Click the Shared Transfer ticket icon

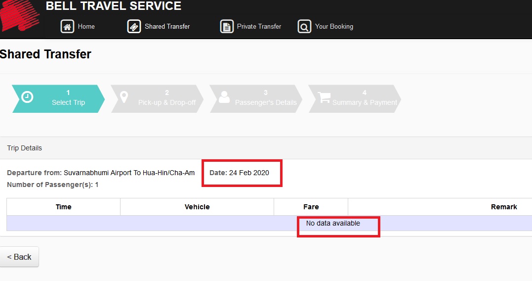134,27
